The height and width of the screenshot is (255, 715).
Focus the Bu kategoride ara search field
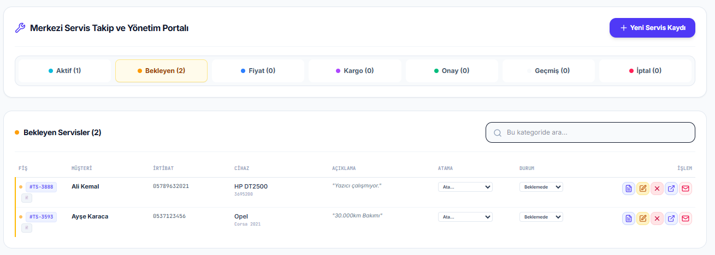590,132
